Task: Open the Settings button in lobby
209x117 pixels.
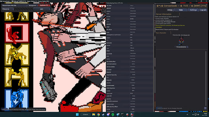Action: pyautogui.click(x=193, y=10)
